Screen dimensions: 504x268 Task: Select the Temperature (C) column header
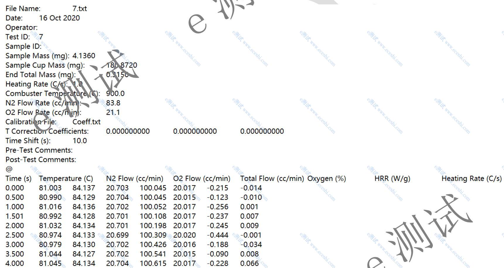pos(66,179)
